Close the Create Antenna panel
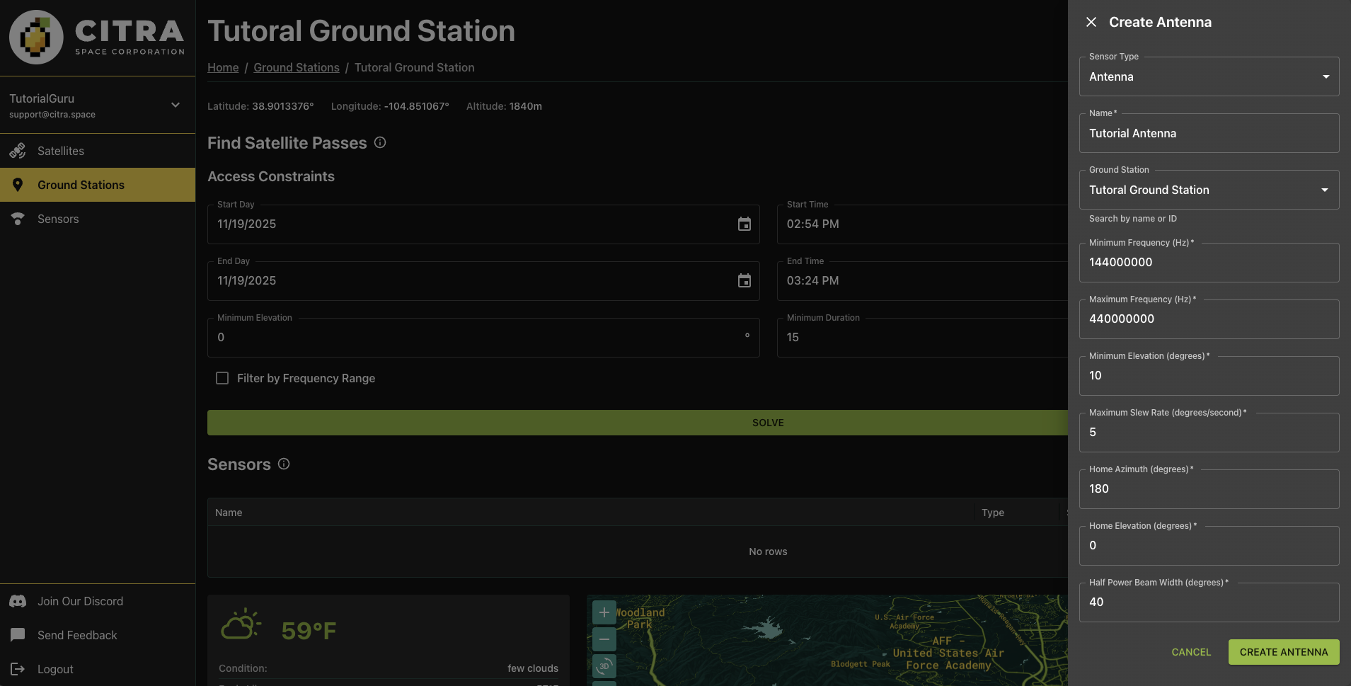This screenshot has width=1351, height=686. coord(1091,22)
